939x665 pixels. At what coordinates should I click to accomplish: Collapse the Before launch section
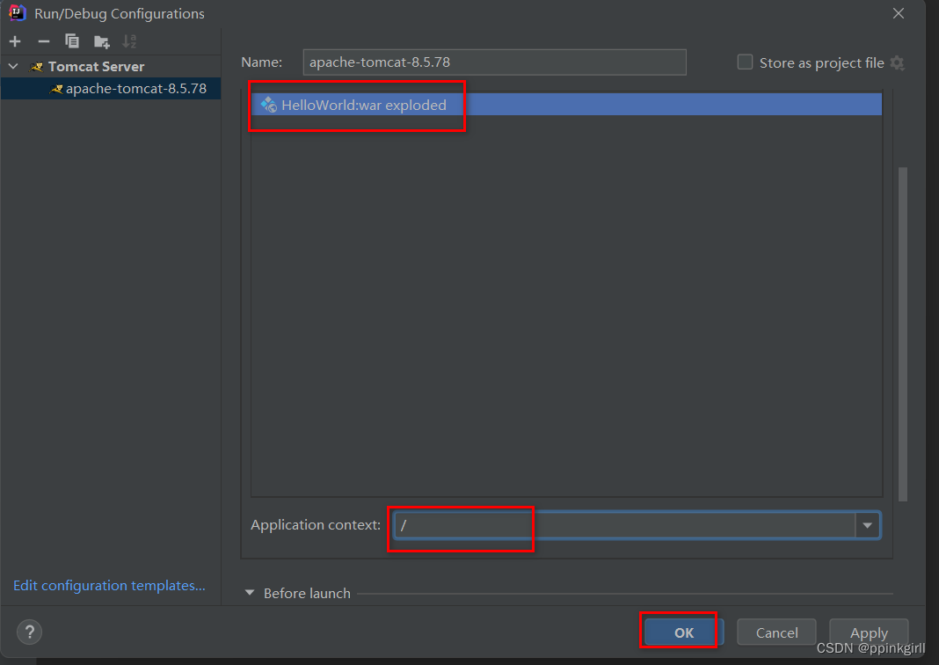pyautogui.click(x=250, y=593)
